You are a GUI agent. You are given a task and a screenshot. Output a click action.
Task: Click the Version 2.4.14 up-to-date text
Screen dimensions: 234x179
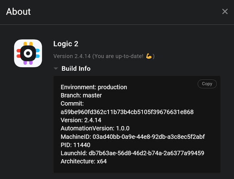(x=100, y=56)
